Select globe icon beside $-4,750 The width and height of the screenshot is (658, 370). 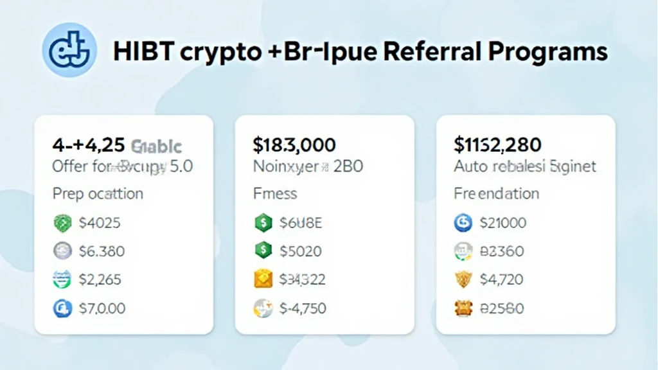[x=263, y=308]
